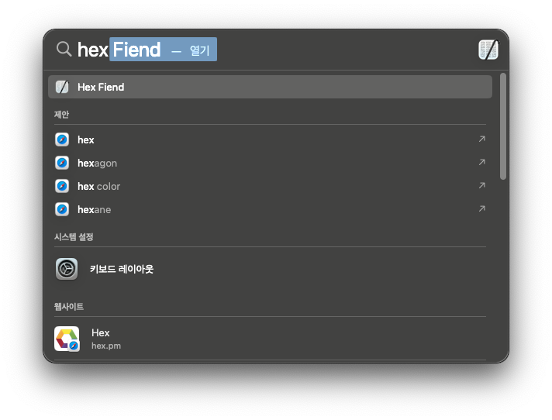Viewport: 552px width, 420px height.
Task: Select the 'hexagon' suggestion text
Action: pyautogui.click(x=98, y=163)
